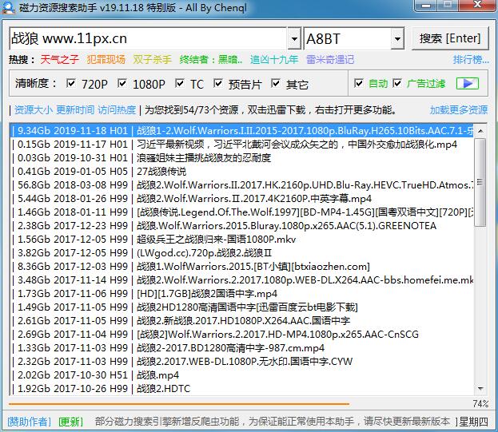Select the 2.32Gb 无水印 CYW result row
498x432 pixels.
click(242, 361)
